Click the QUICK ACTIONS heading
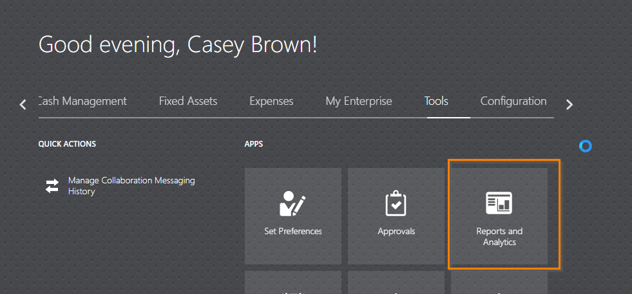This screenshot has width=632, height=294. 67,143
